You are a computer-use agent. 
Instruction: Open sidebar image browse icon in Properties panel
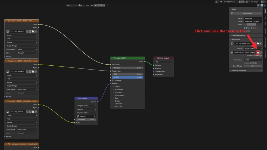[233, 43]
